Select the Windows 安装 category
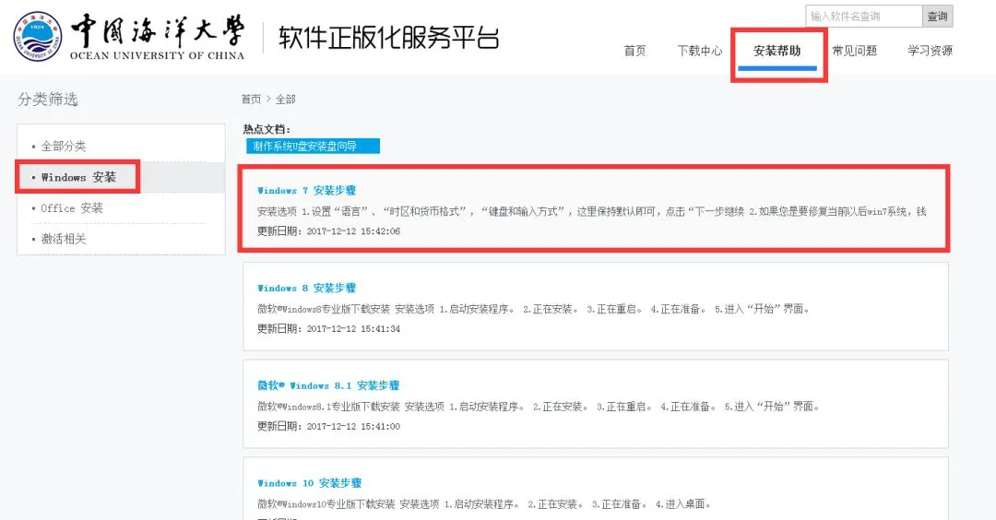This screenshot has width=996, height=520. (x=78, y=177)
